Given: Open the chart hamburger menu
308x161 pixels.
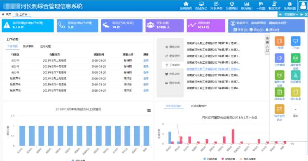Looking at the screenshot, I should pyautogui.click(x=149, y=110).
